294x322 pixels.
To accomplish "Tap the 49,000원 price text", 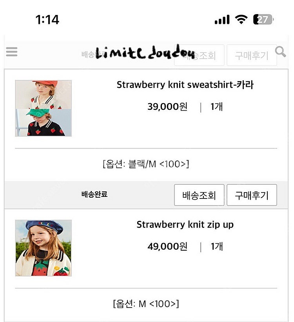I will coord(167,247).
